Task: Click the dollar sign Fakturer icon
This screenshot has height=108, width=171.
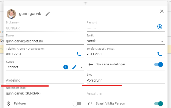Action: coord(9,104)
